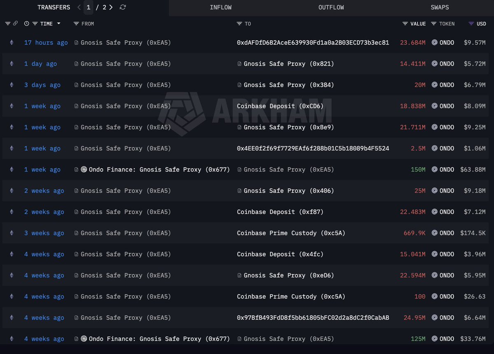Click the '/ 2' total pages text
The width and height of the screenshot is (494, 354).
101,7
